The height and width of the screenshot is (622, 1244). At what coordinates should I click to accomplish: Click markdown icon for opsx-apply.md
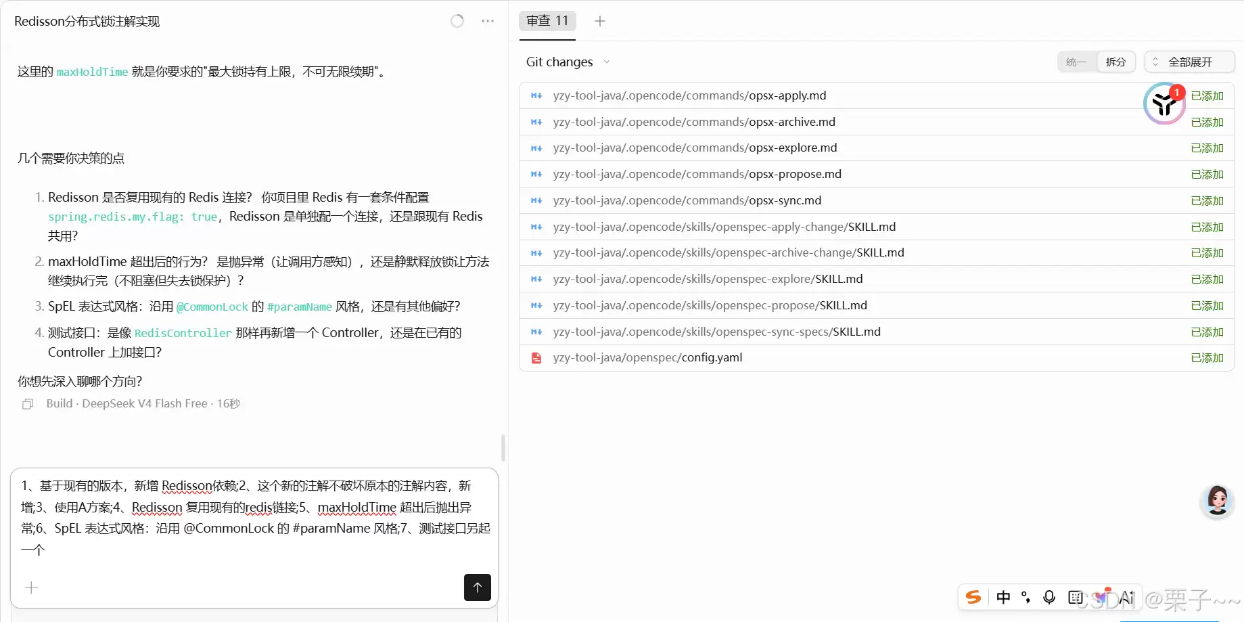(536, 95)
